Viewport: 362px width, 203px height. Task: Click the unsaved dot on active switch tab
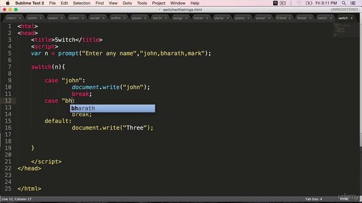click(352, 18)
